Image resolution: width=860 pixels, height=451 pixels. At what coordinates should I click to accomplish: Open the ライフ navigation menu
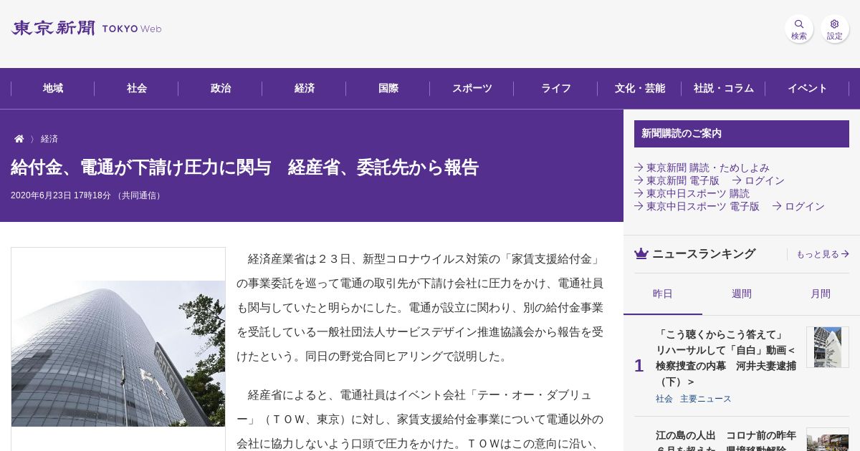tap(556, 89)
